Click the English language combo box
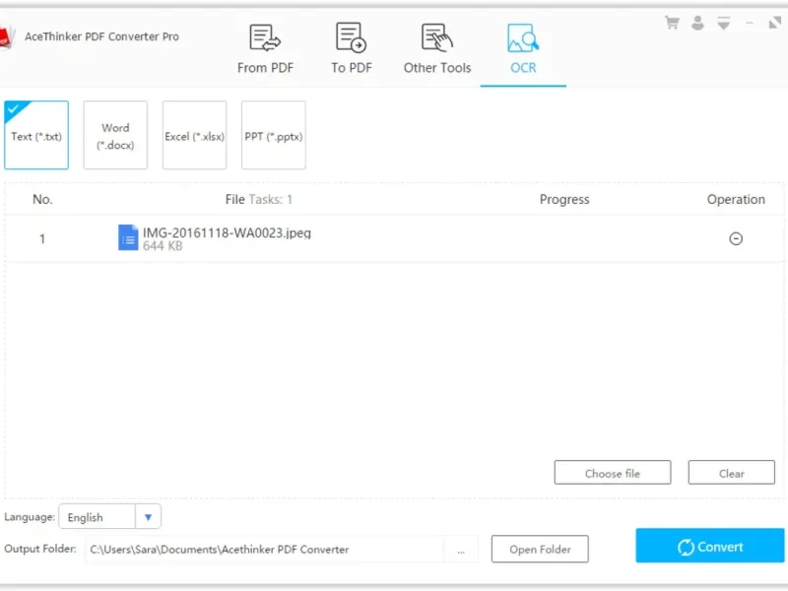The height and width of the screenshot is (591, 788). click(109, 516)
